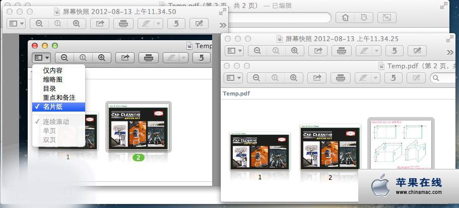The height and width of the screenshot is (208, 459).
Task: Click actual size icon in Temp.pdf toolbar
Action: click(275, 78)
